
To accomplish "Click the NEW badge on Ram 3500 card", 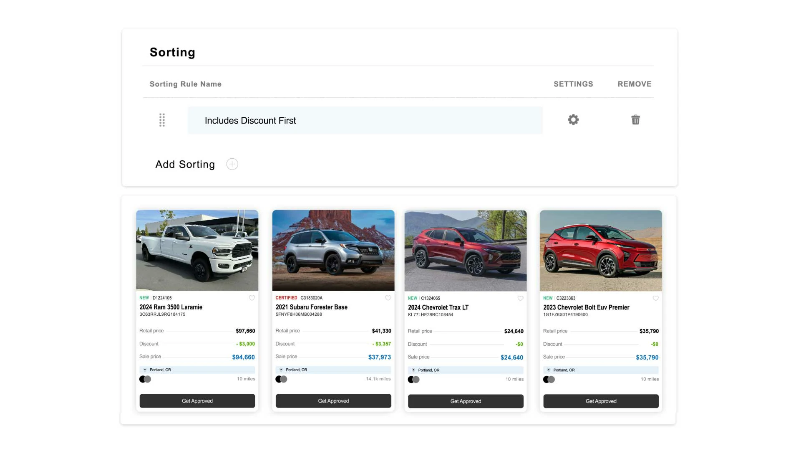I will (144, 298).
